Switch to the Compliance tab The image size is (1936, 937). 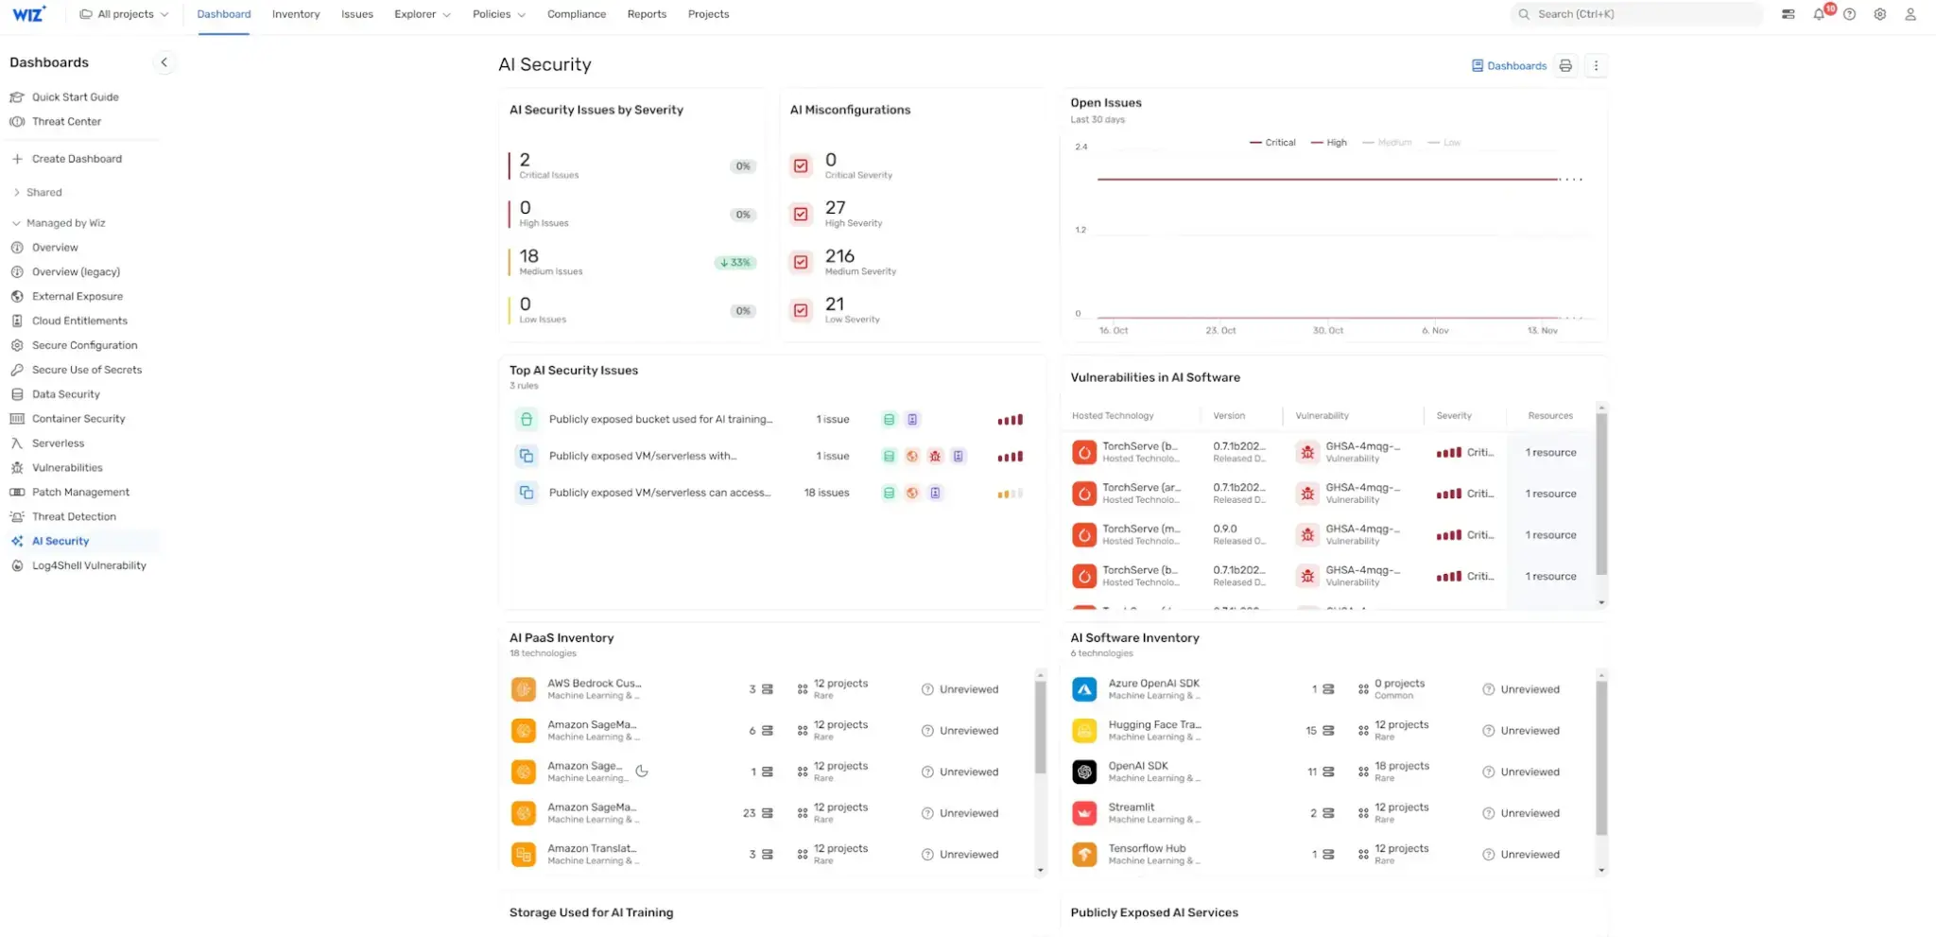tap(577, 14)
